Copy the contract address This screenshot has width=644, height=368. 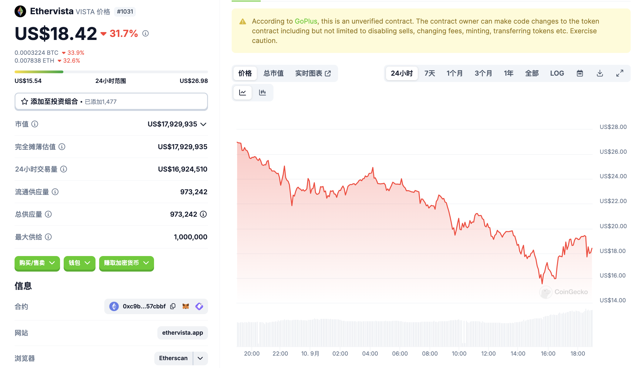[x=173, y=306]
